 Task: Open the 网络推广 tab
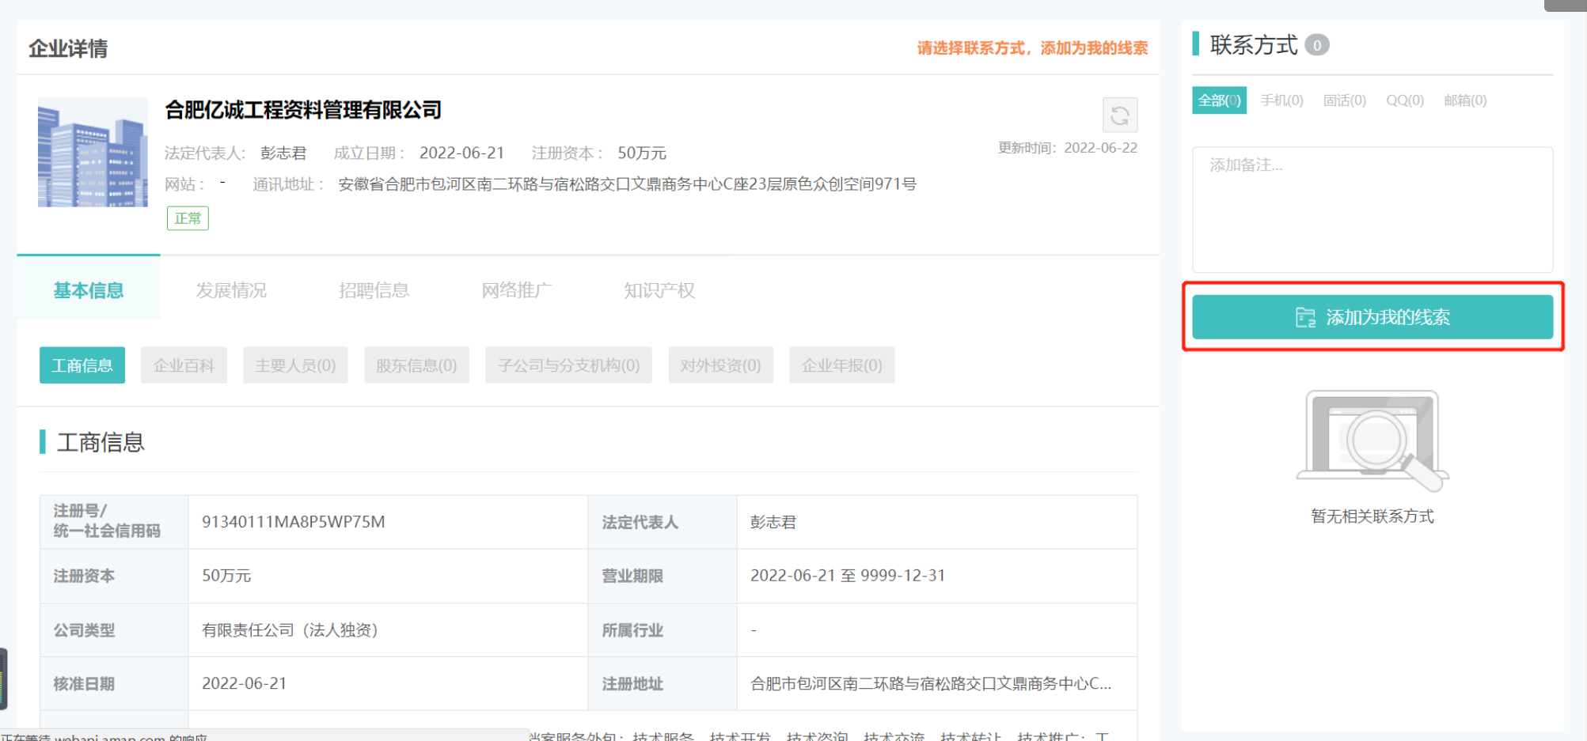pyautogui.click(x=516, y=290)
